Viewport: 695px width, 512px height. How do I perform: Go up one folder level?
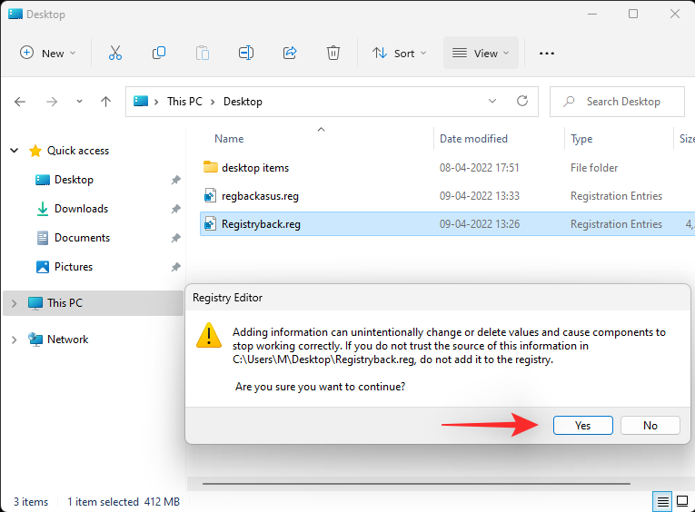click(x=105, y=102)
